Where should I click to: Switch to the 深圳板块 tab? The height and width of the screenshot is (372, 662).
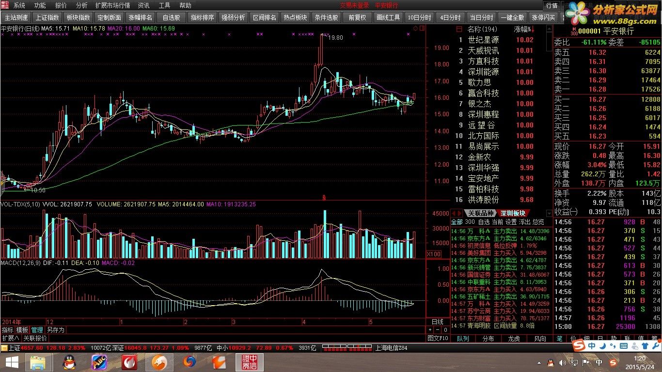[x=512, y=213]
